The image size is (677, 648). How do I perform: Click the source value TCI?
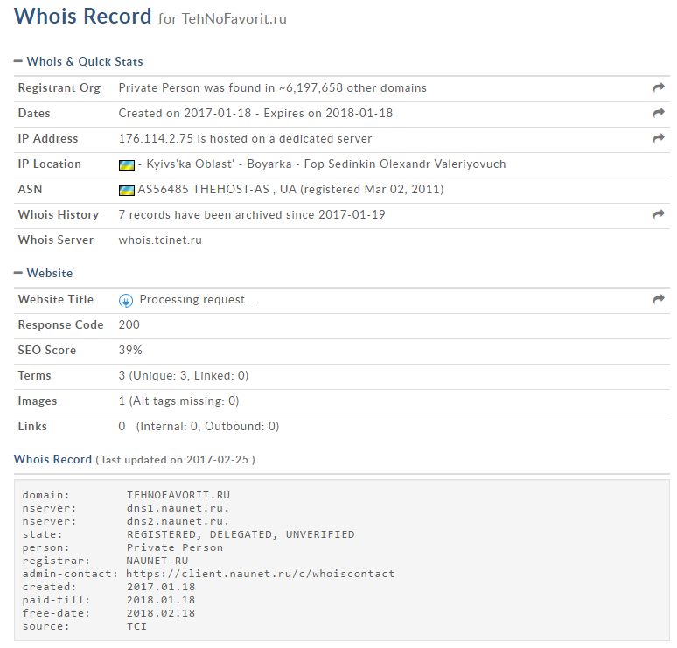[136, 626]
